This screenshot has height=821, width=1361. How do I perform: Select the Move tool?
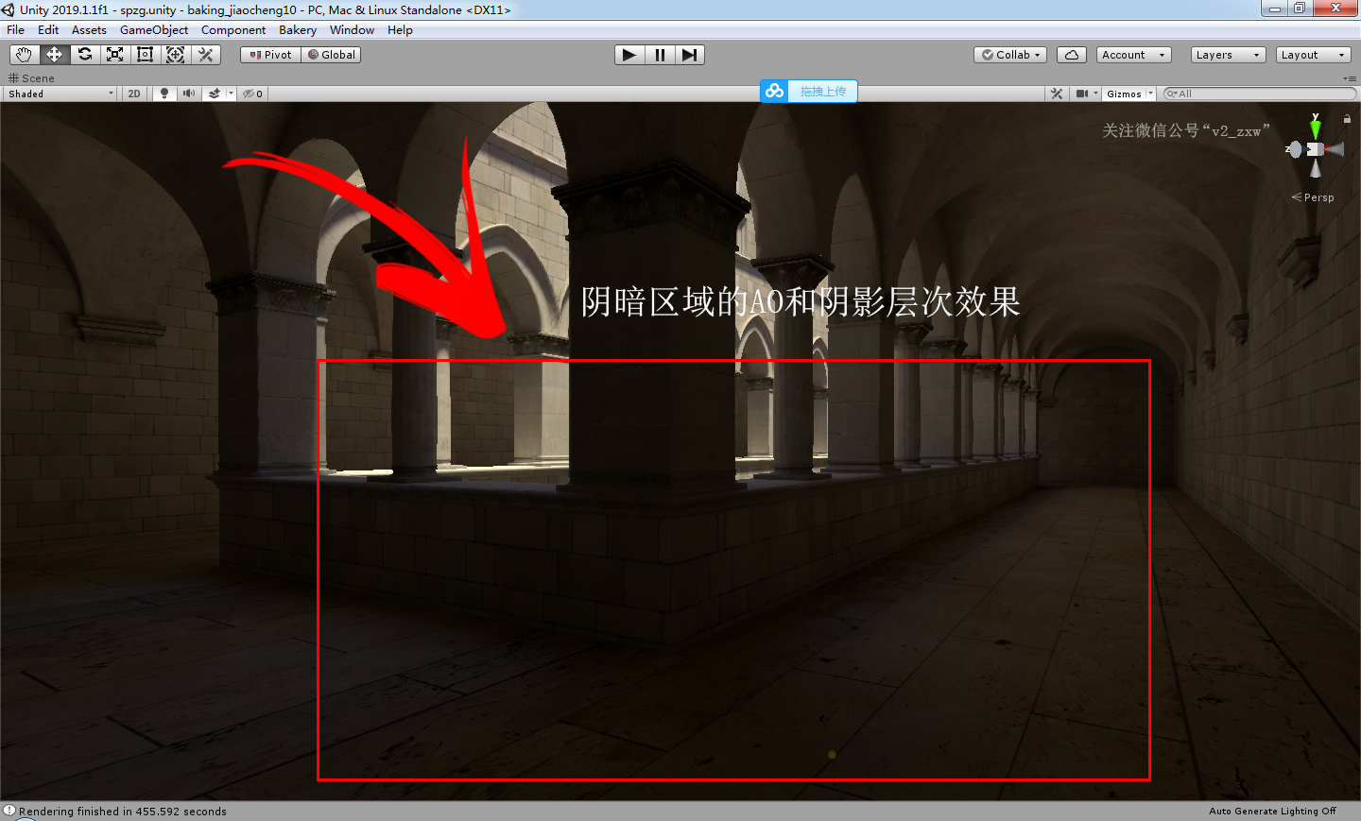click(x=54, y=55)
